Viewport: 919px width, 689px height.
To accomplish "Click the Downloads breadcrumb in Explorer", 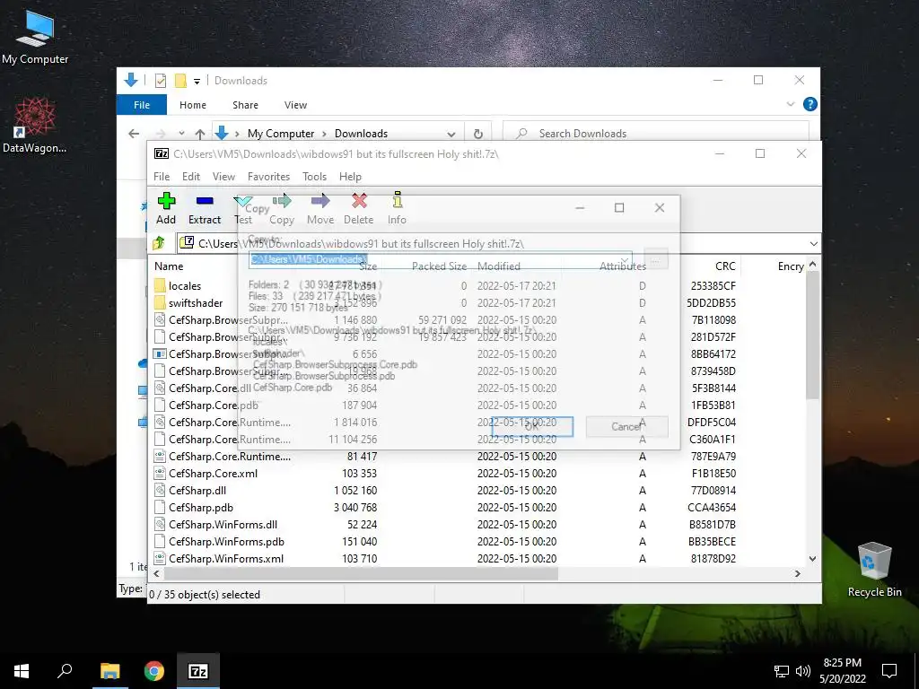I will (361, 134).
